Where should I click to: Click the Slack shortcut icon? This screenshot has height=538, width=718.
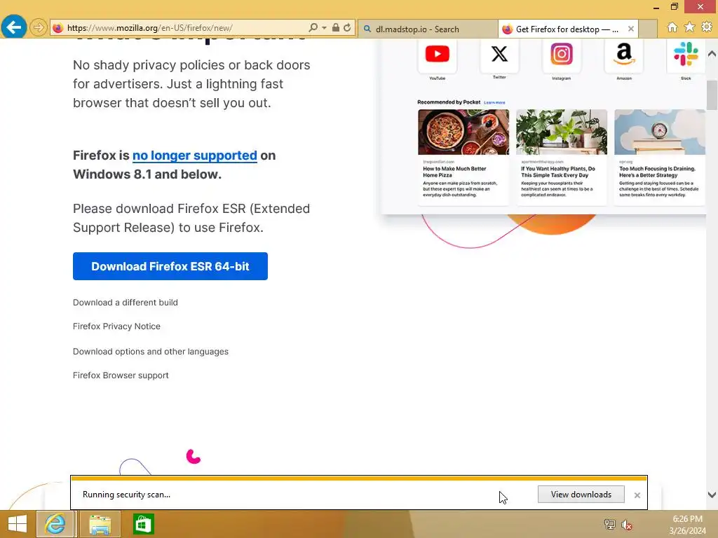[686, 55]
